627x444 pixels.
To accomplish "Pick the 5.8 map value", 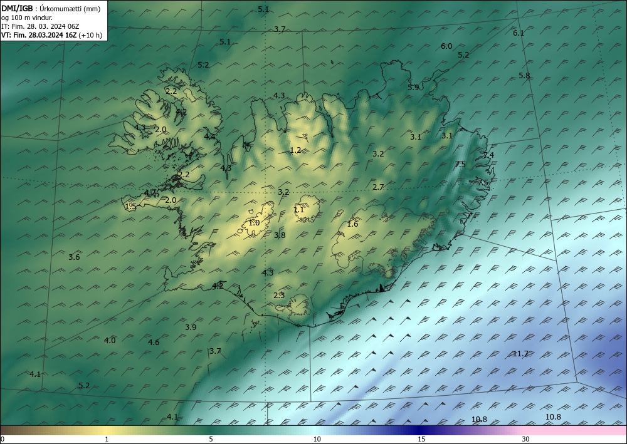I will coord(524,76).
